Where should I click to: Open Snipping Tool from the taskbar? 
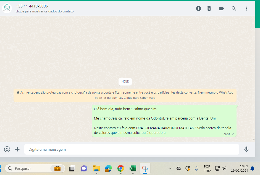[x=145, y=169]
